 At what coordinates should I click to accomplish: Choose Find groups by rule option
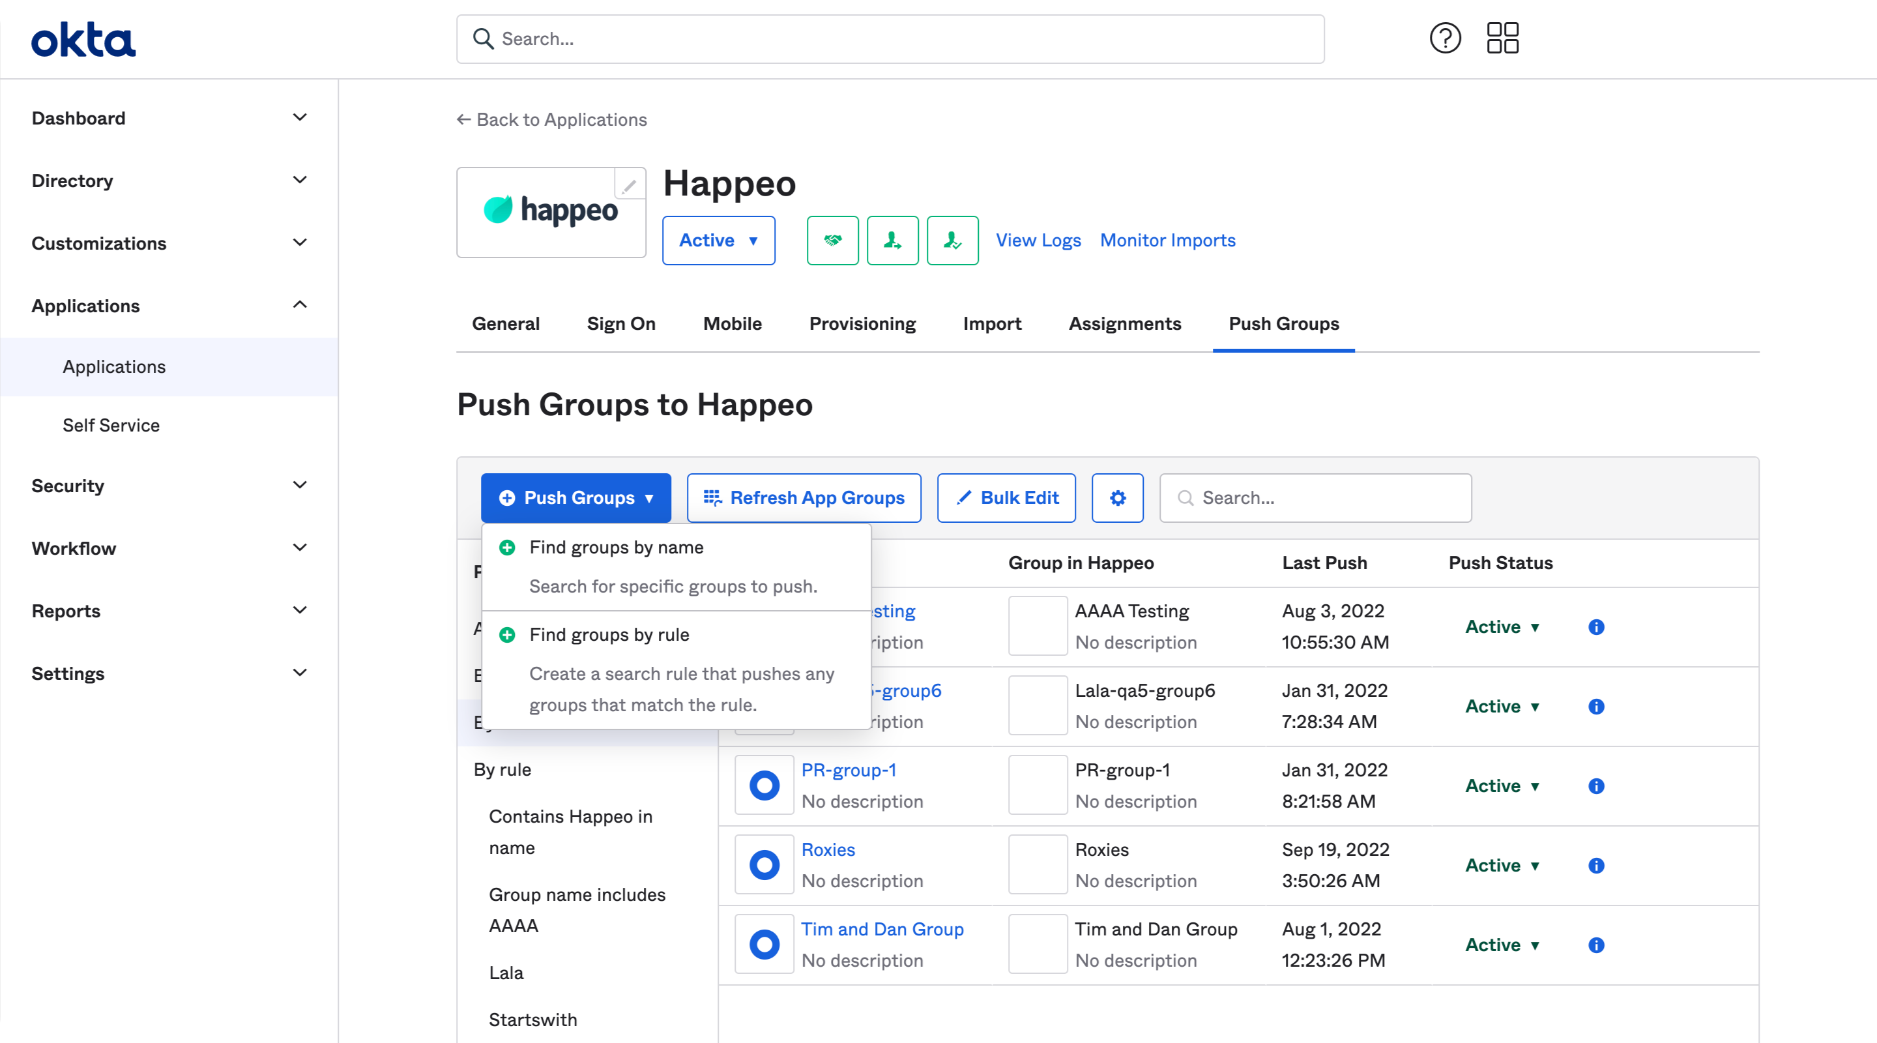(x=677, y=670)
